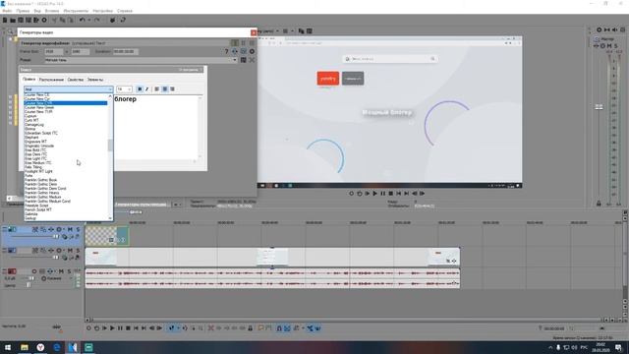Mute the first video track with M
This screenshot has width=629, height=354.
click(70, 229)
